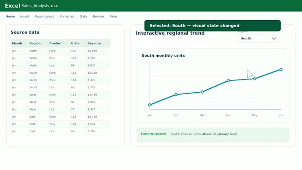Click the Jun data point on the chart
302x170 pixels.
(281, 69)
